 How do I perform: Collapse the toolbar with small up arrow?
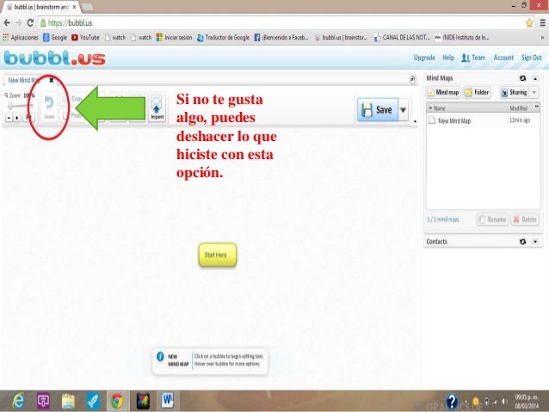[416, 121]
